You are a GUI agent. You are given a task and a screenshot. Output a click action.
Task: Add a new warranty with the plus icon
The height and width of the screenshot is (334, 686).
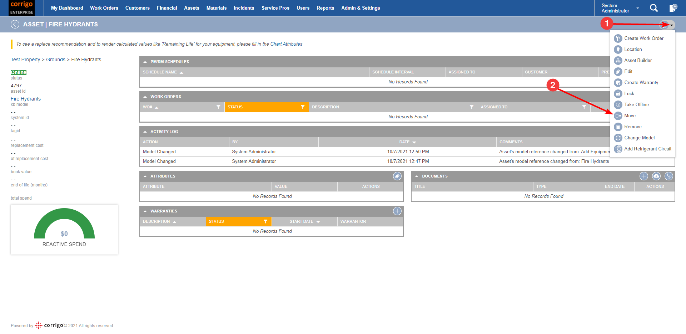(x=397, y=211)
